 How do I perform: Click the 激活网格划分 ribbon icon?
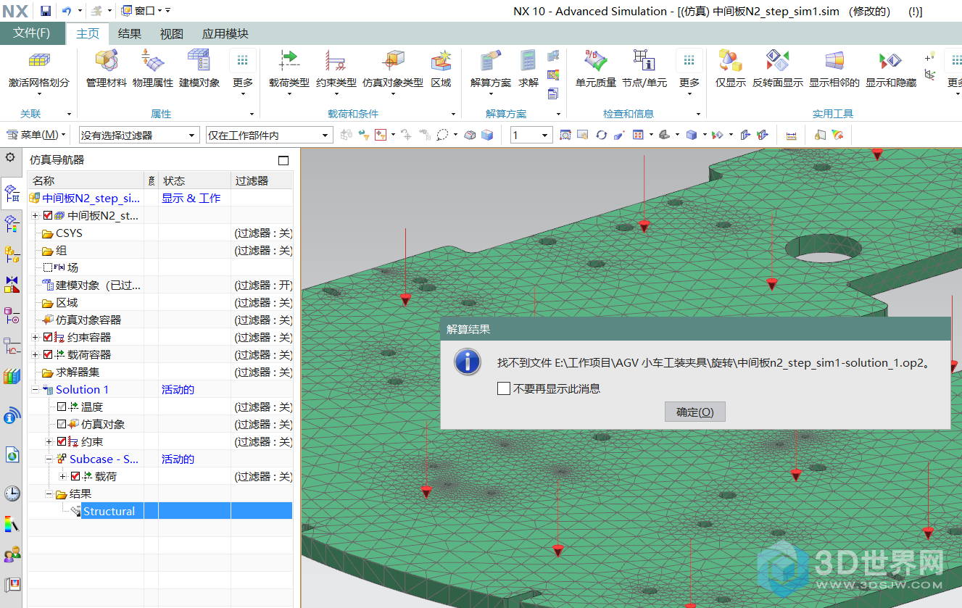point(39,62)
